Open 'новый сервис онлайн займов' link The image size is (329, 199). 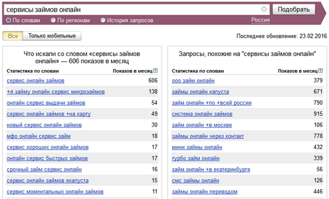[x=44, y=125]
